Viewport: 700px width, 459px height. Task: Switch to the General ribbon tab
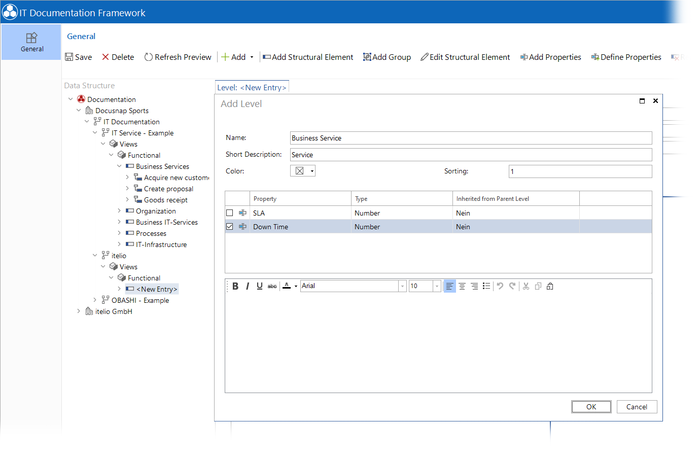pos(81,36)
